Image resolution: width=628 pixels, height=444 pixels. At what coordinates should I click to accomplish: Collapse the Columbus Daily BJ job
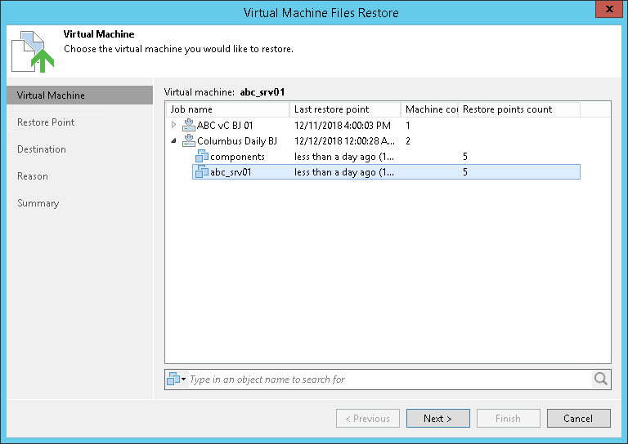(x=173, y=141)
